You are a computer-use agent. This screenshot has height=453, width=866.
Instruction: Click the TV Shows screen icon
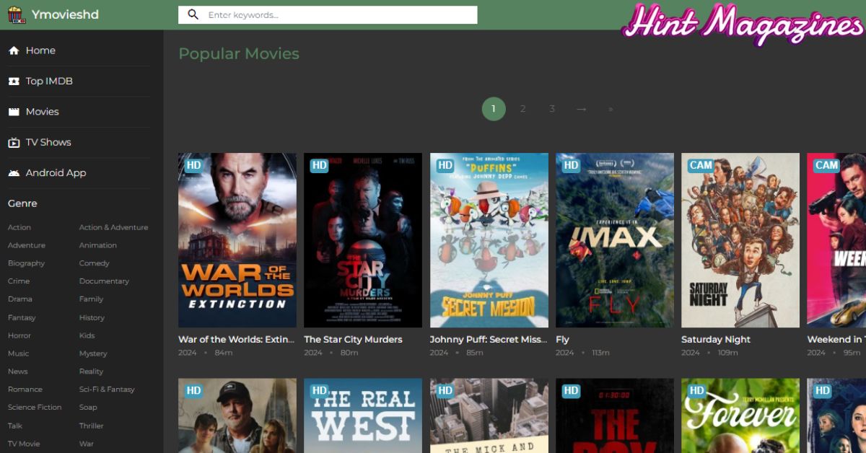14,143
